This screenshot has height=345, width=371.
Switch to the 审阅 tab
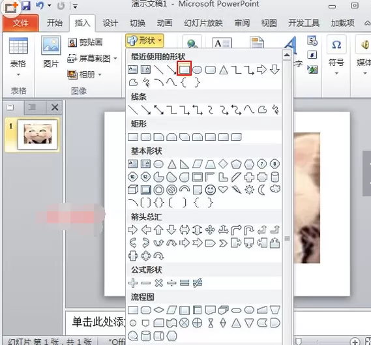[242, 23]
